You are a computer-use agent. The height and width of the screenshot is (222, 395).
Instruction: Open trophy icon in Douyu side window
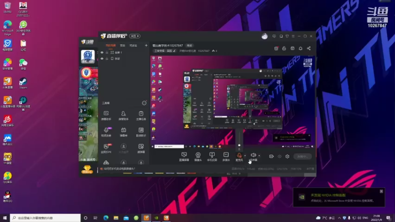(x=87, y=169)
